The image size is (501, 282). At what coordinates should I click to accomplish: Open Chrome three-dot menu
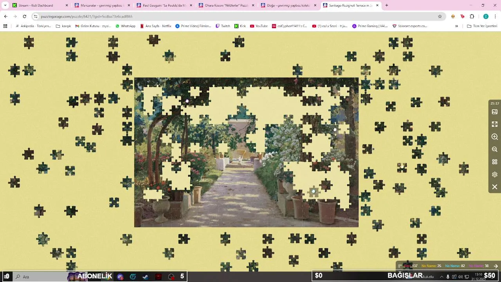tap(496, 16)
